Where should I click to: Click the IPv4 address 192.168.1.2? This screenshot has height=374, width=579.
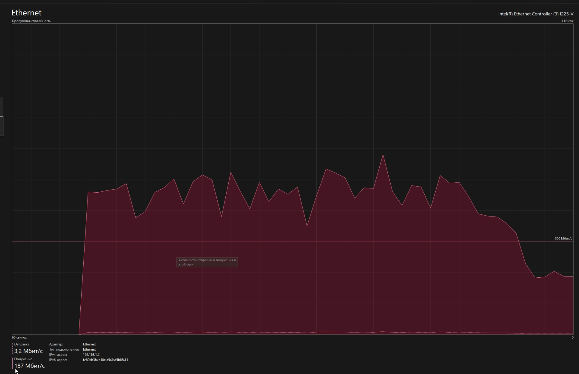pyautogui.click(x=91, y=355)
